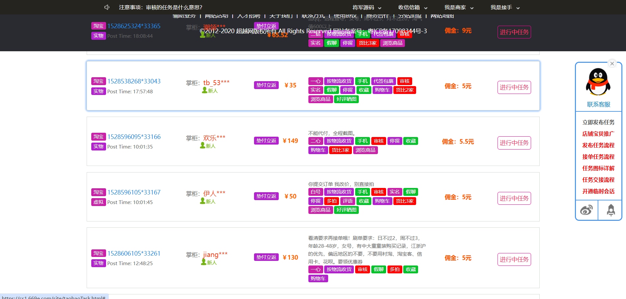Click 垫付立返 tag on the ¥35 task

point(266,85)
